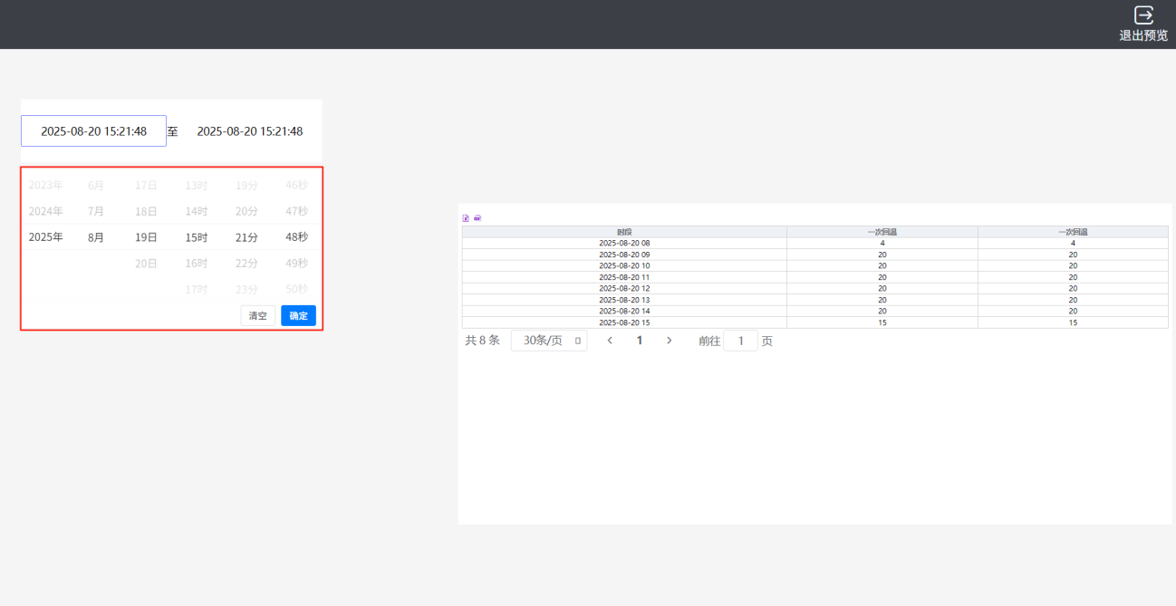Click the end datetime field after 至
This screenshot has height=606, width=1176.
coord(249,131)
